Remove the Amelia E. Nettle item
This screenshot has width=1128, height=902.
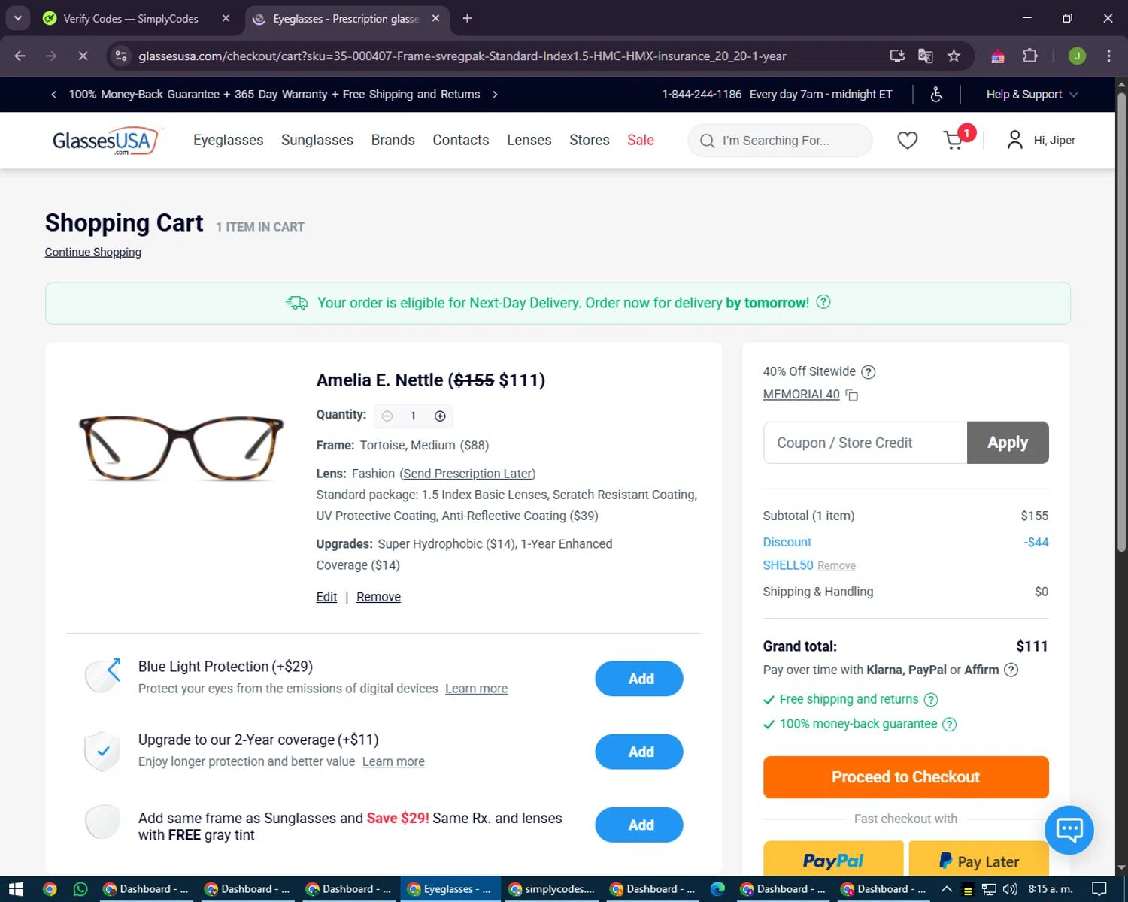click(378, 597)
